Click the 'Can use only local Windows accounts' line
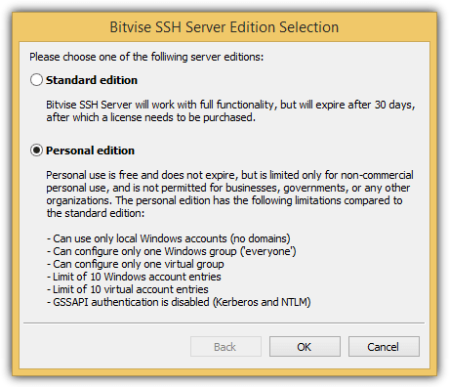This screenshot has width=449, height=387. 168,238
